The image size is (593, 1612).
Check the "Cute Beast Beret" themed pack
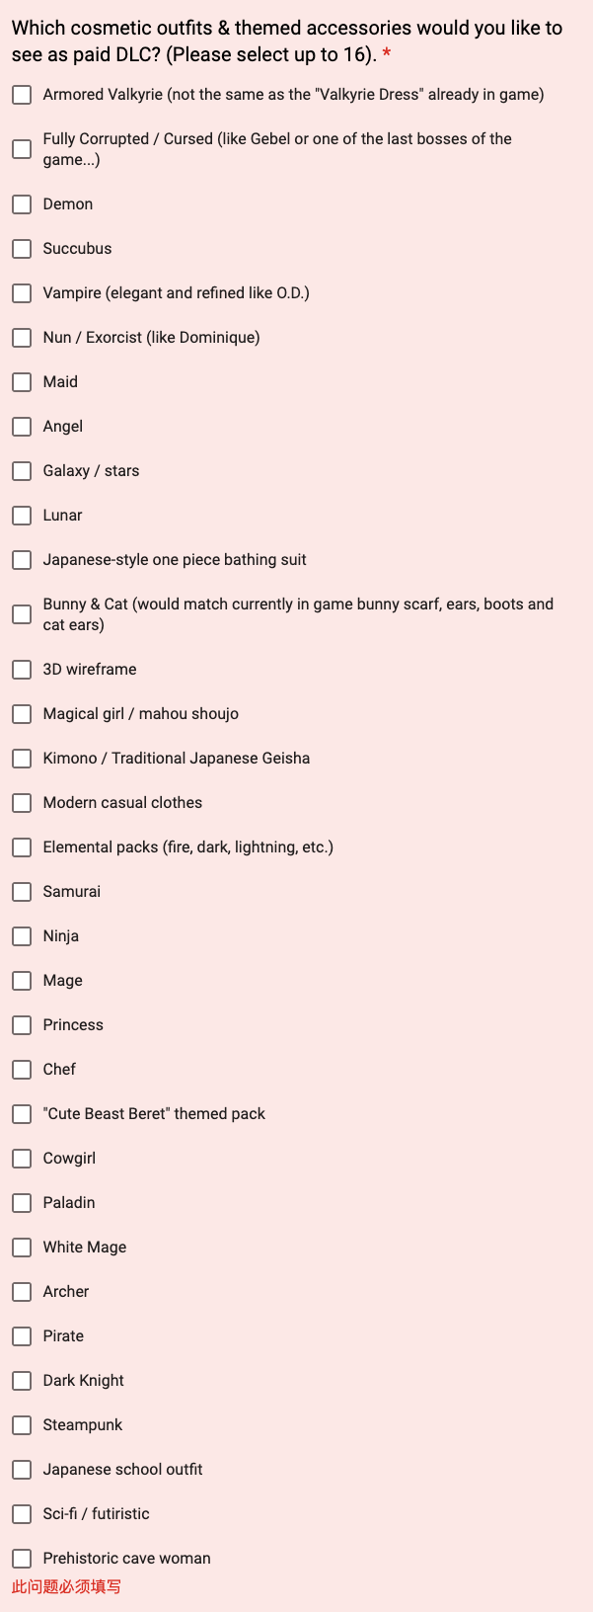coord(22,1114)
